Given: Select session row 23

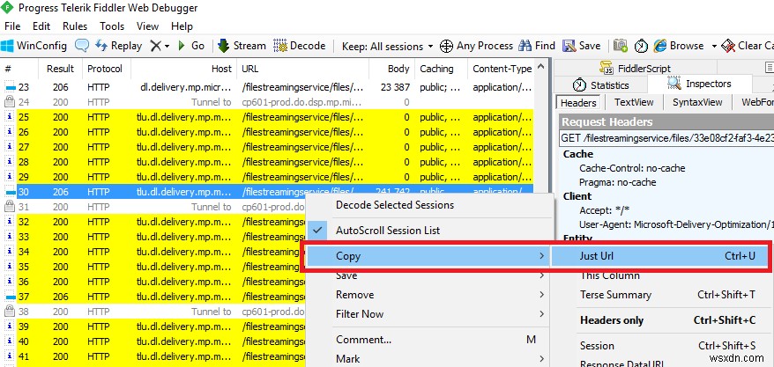Looking at the screenshot, I should (267, 88).
